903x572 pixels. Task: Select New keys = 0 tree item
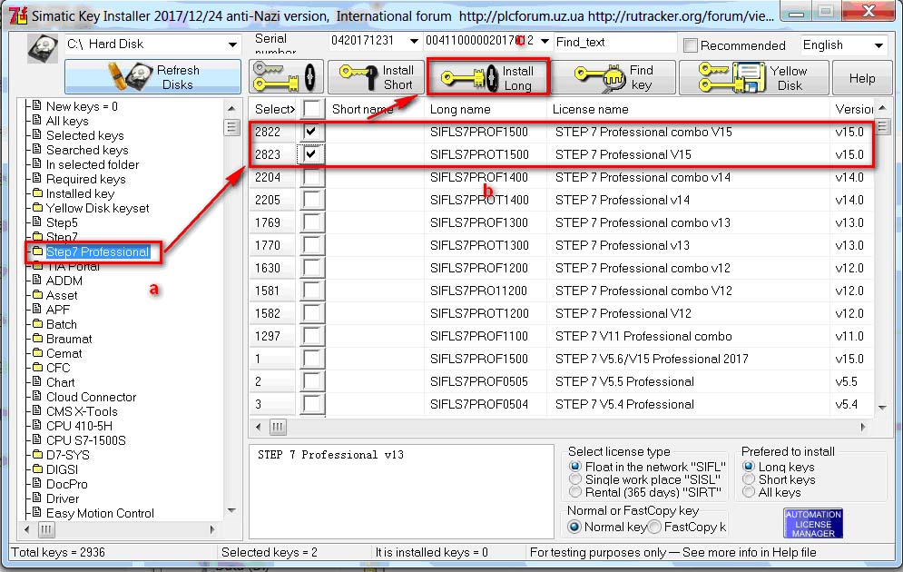[x=82, y=106]
